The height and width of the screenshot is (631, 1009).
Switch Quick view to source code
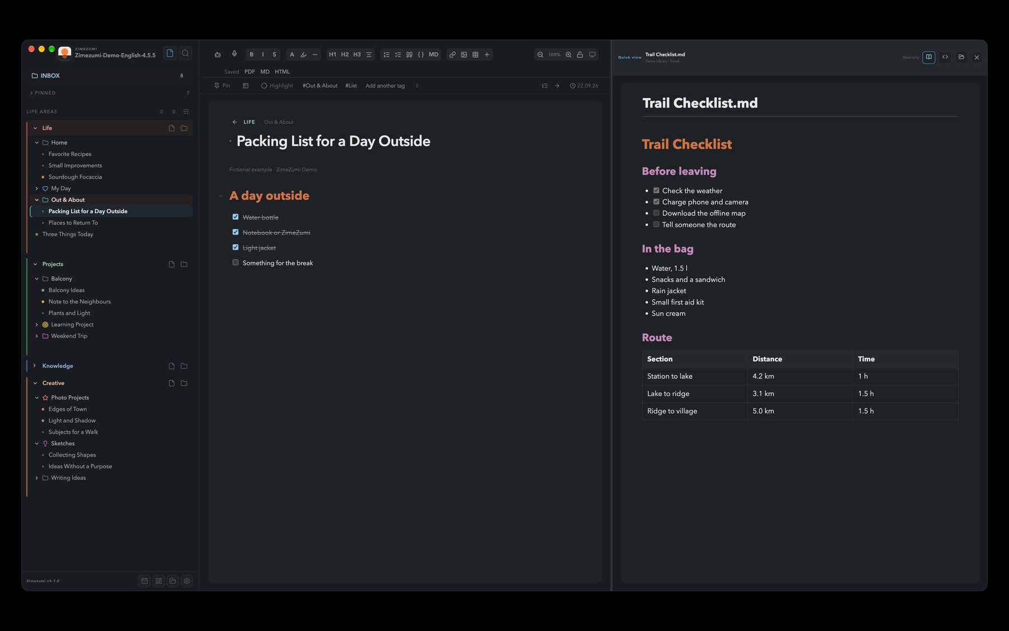tap(945, 57)
